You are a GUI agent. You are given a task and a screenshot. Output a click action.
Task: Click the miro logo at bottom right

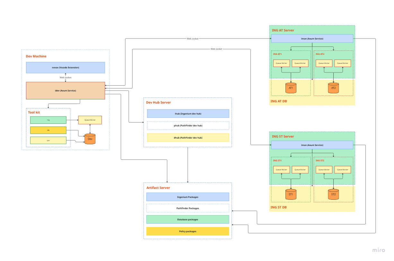[x=379, y=250]
